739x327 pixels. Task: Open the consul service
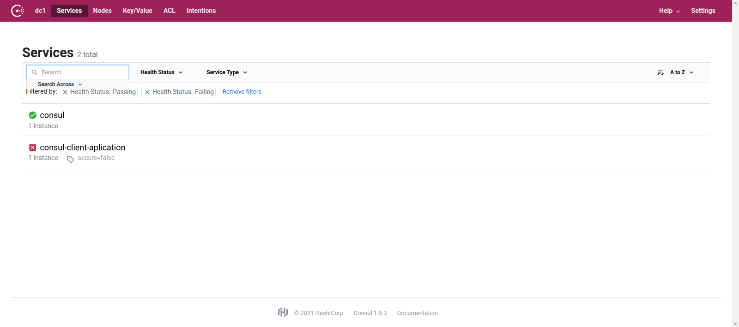52,115
